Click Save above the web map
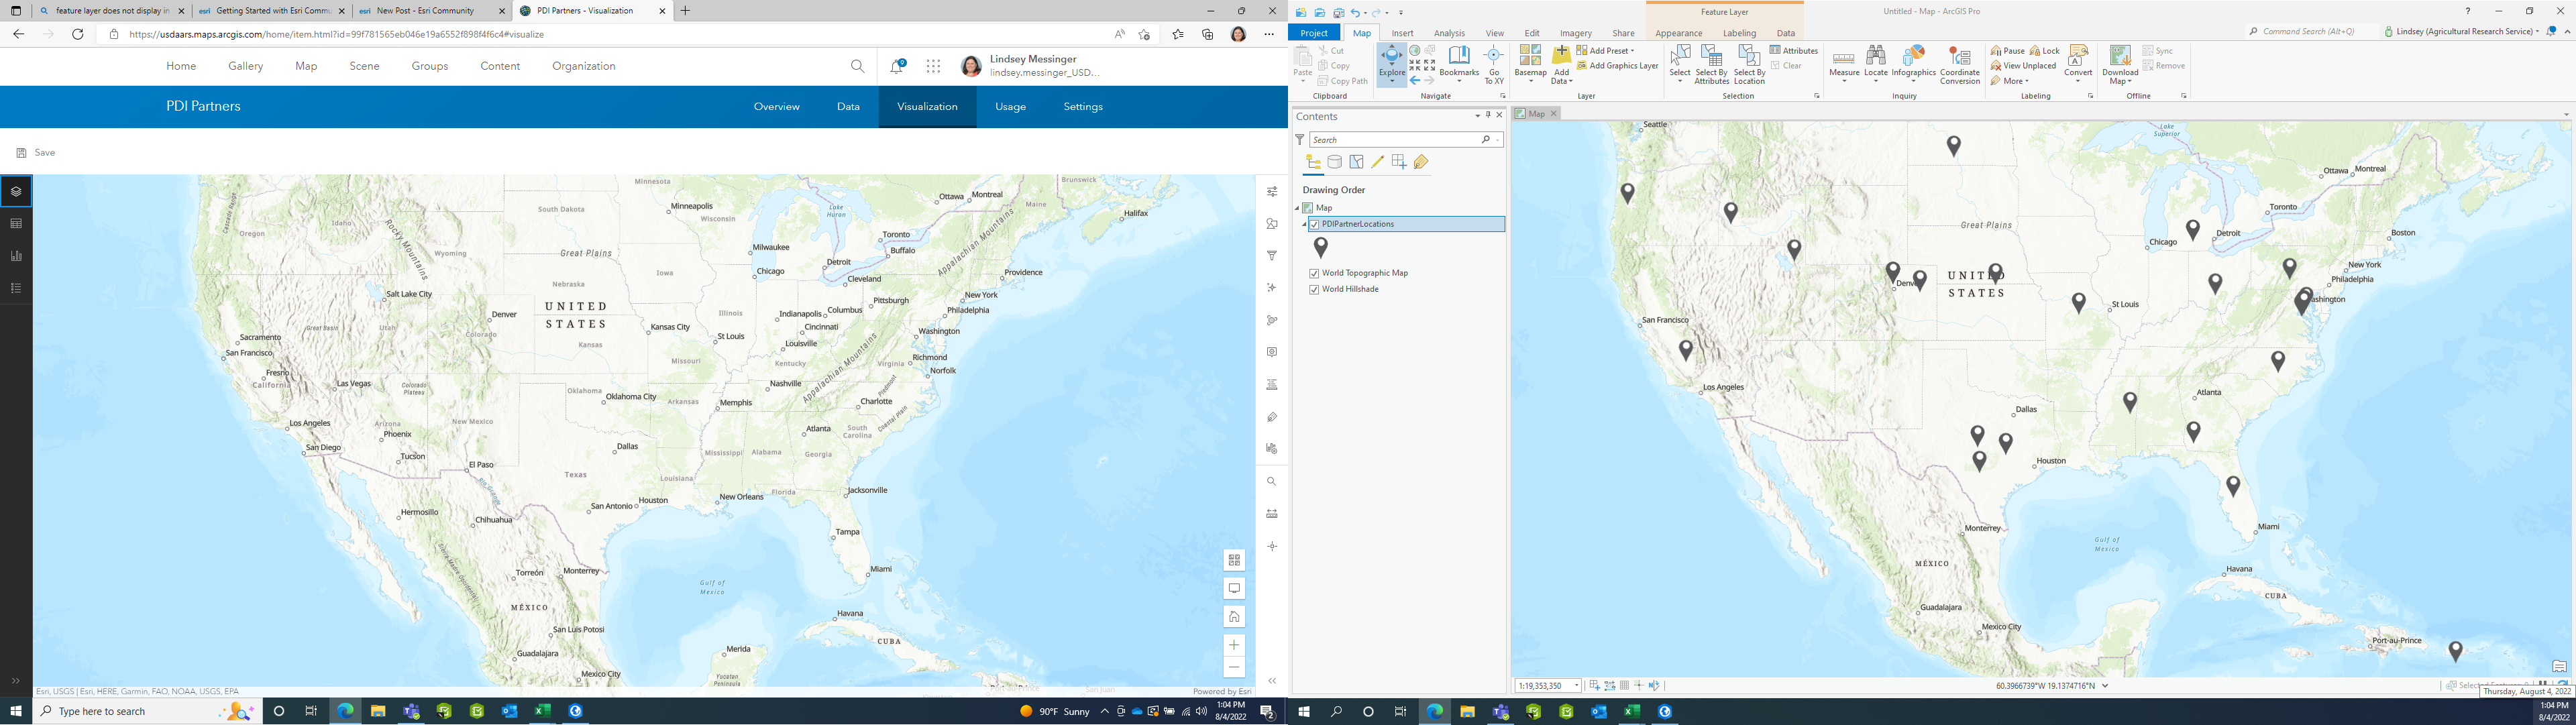This screenshot has height=725, width=2576. click(x=36, y=153)
